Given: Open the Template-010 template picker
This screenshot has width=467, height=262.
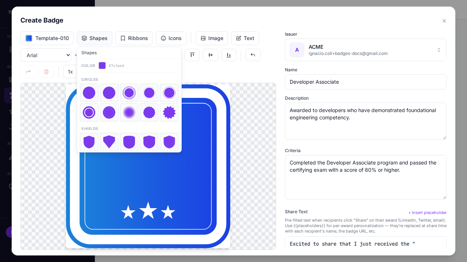Looking at the screenshot, I should (x=47, y=38).
